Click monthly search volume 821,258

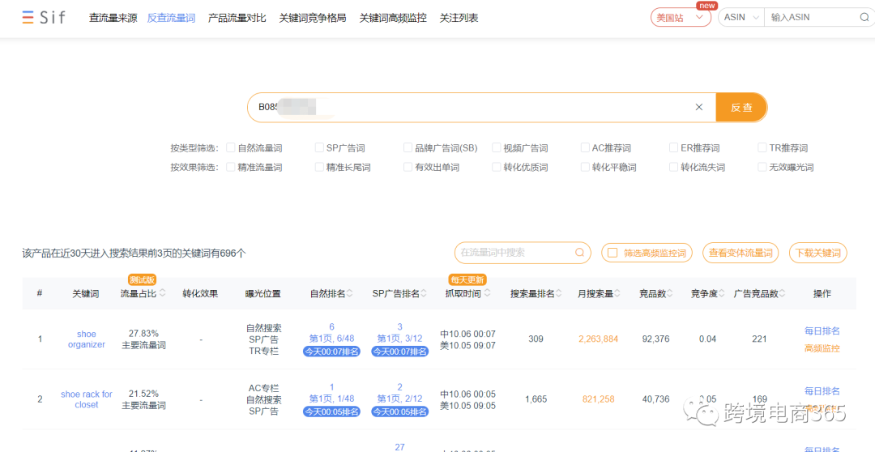point(598,399)
